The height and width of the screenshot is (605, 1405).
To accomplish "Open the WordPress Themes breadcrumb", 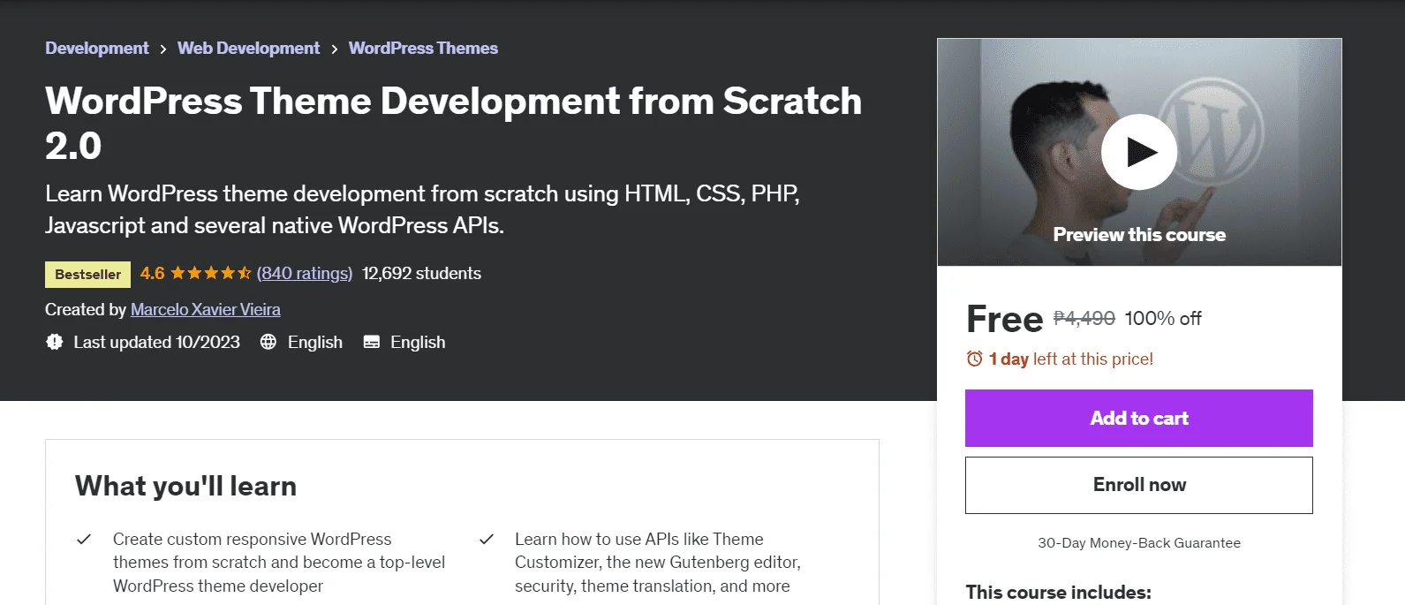I will (423, 49).
